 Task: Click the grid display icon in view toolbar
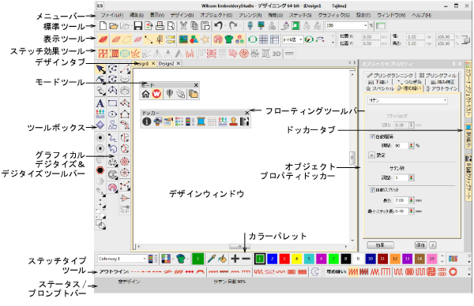[x=264, y=39]
